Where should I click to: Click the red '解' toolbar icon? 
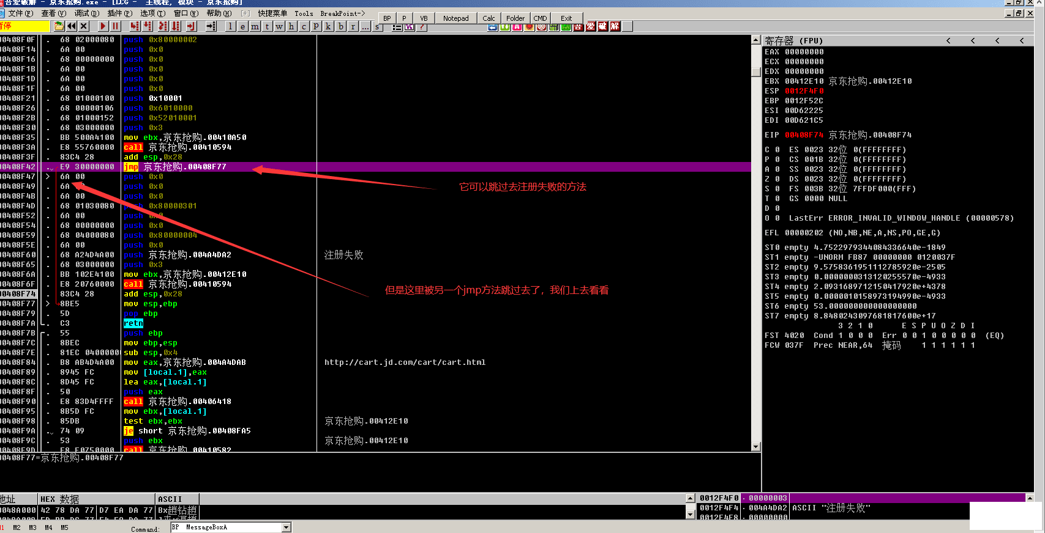coord(615,26)
